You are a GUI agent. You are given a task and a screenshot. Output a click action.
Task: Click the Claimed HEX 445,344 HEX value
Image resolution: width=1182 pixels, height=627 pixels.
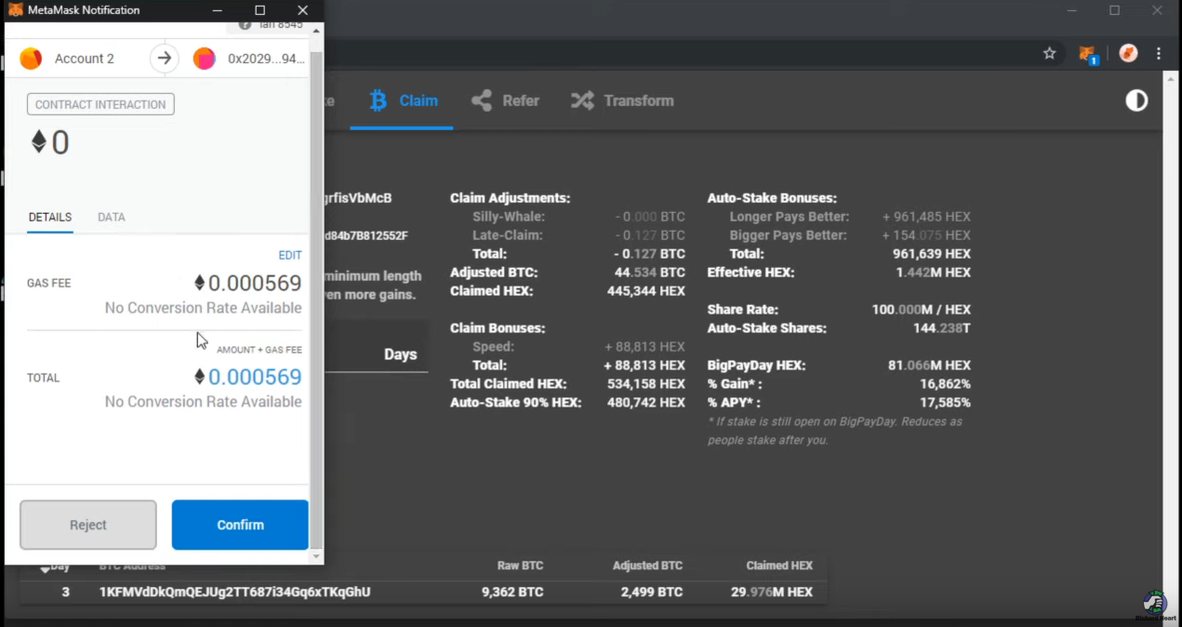[x=644, y=291]
